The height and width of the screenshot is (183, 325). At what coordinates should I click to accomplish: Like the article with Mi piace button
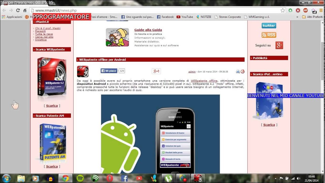(109, 71)
